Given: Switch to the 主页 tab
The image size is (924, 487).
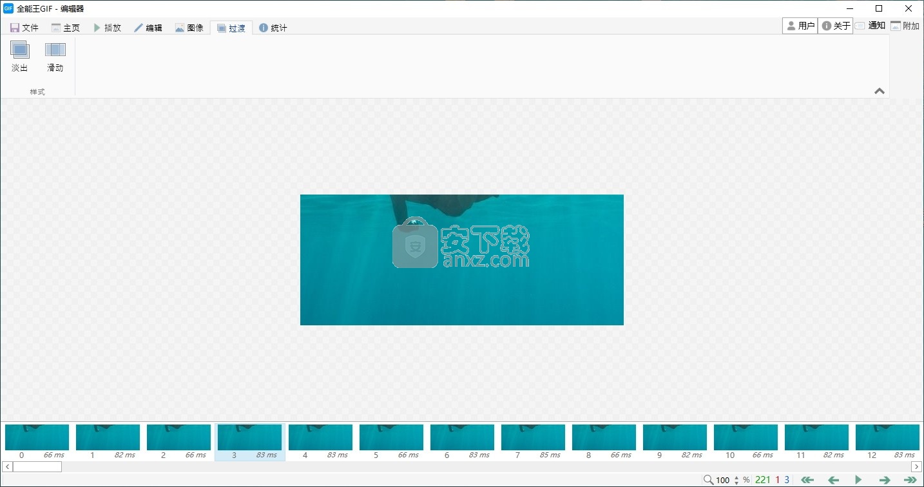Looking at the screenshot, I should [x=66, y=28].
